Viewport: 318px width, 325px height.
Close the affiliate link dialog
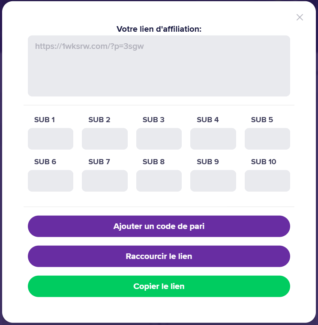300,17
